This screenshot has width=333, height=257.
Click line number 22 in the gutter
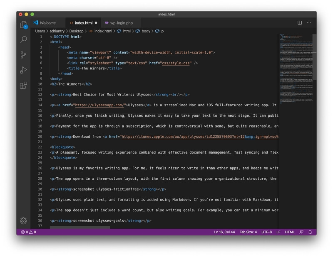[40, 147]
